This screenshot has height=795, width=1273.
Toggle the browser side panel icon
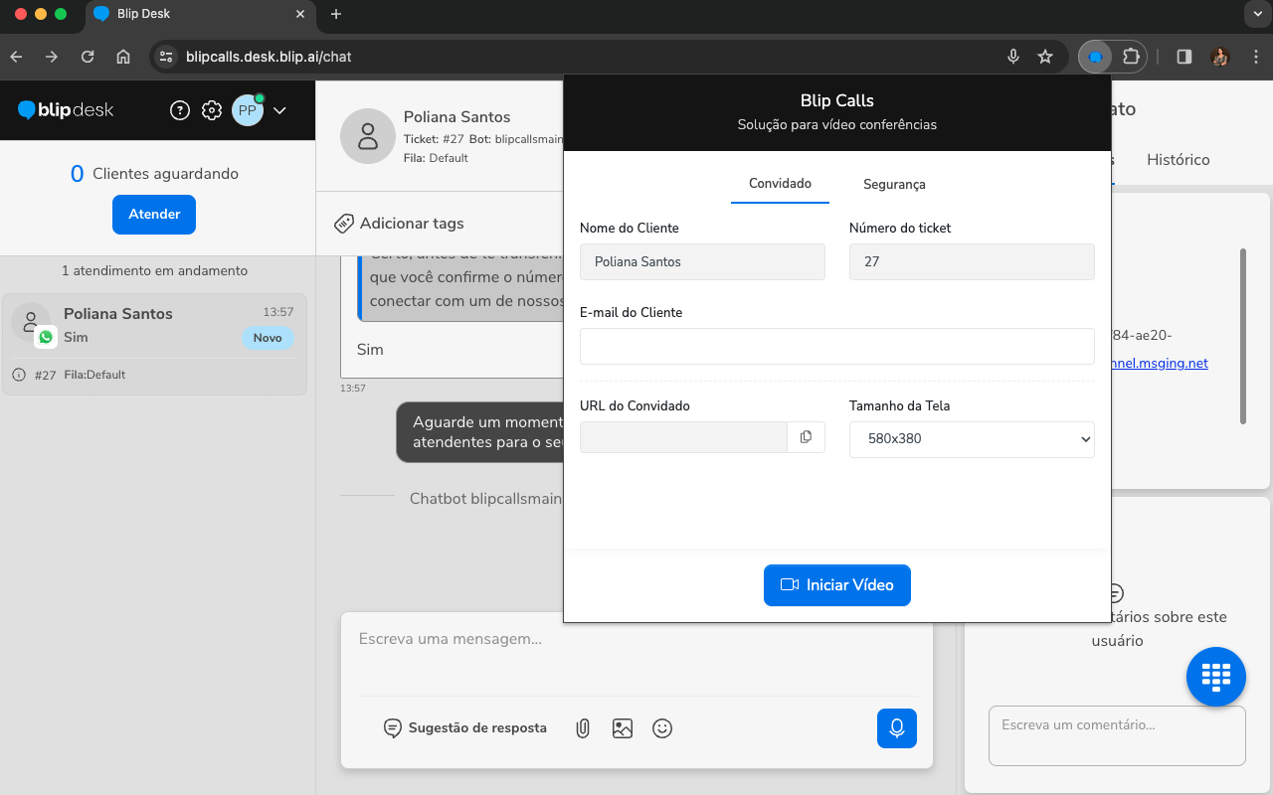pyautogui.click(x=1183, y=57)
